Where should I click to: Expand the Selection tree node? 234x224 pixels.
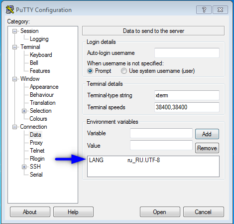pyautogui.click(x=24, y=111)
